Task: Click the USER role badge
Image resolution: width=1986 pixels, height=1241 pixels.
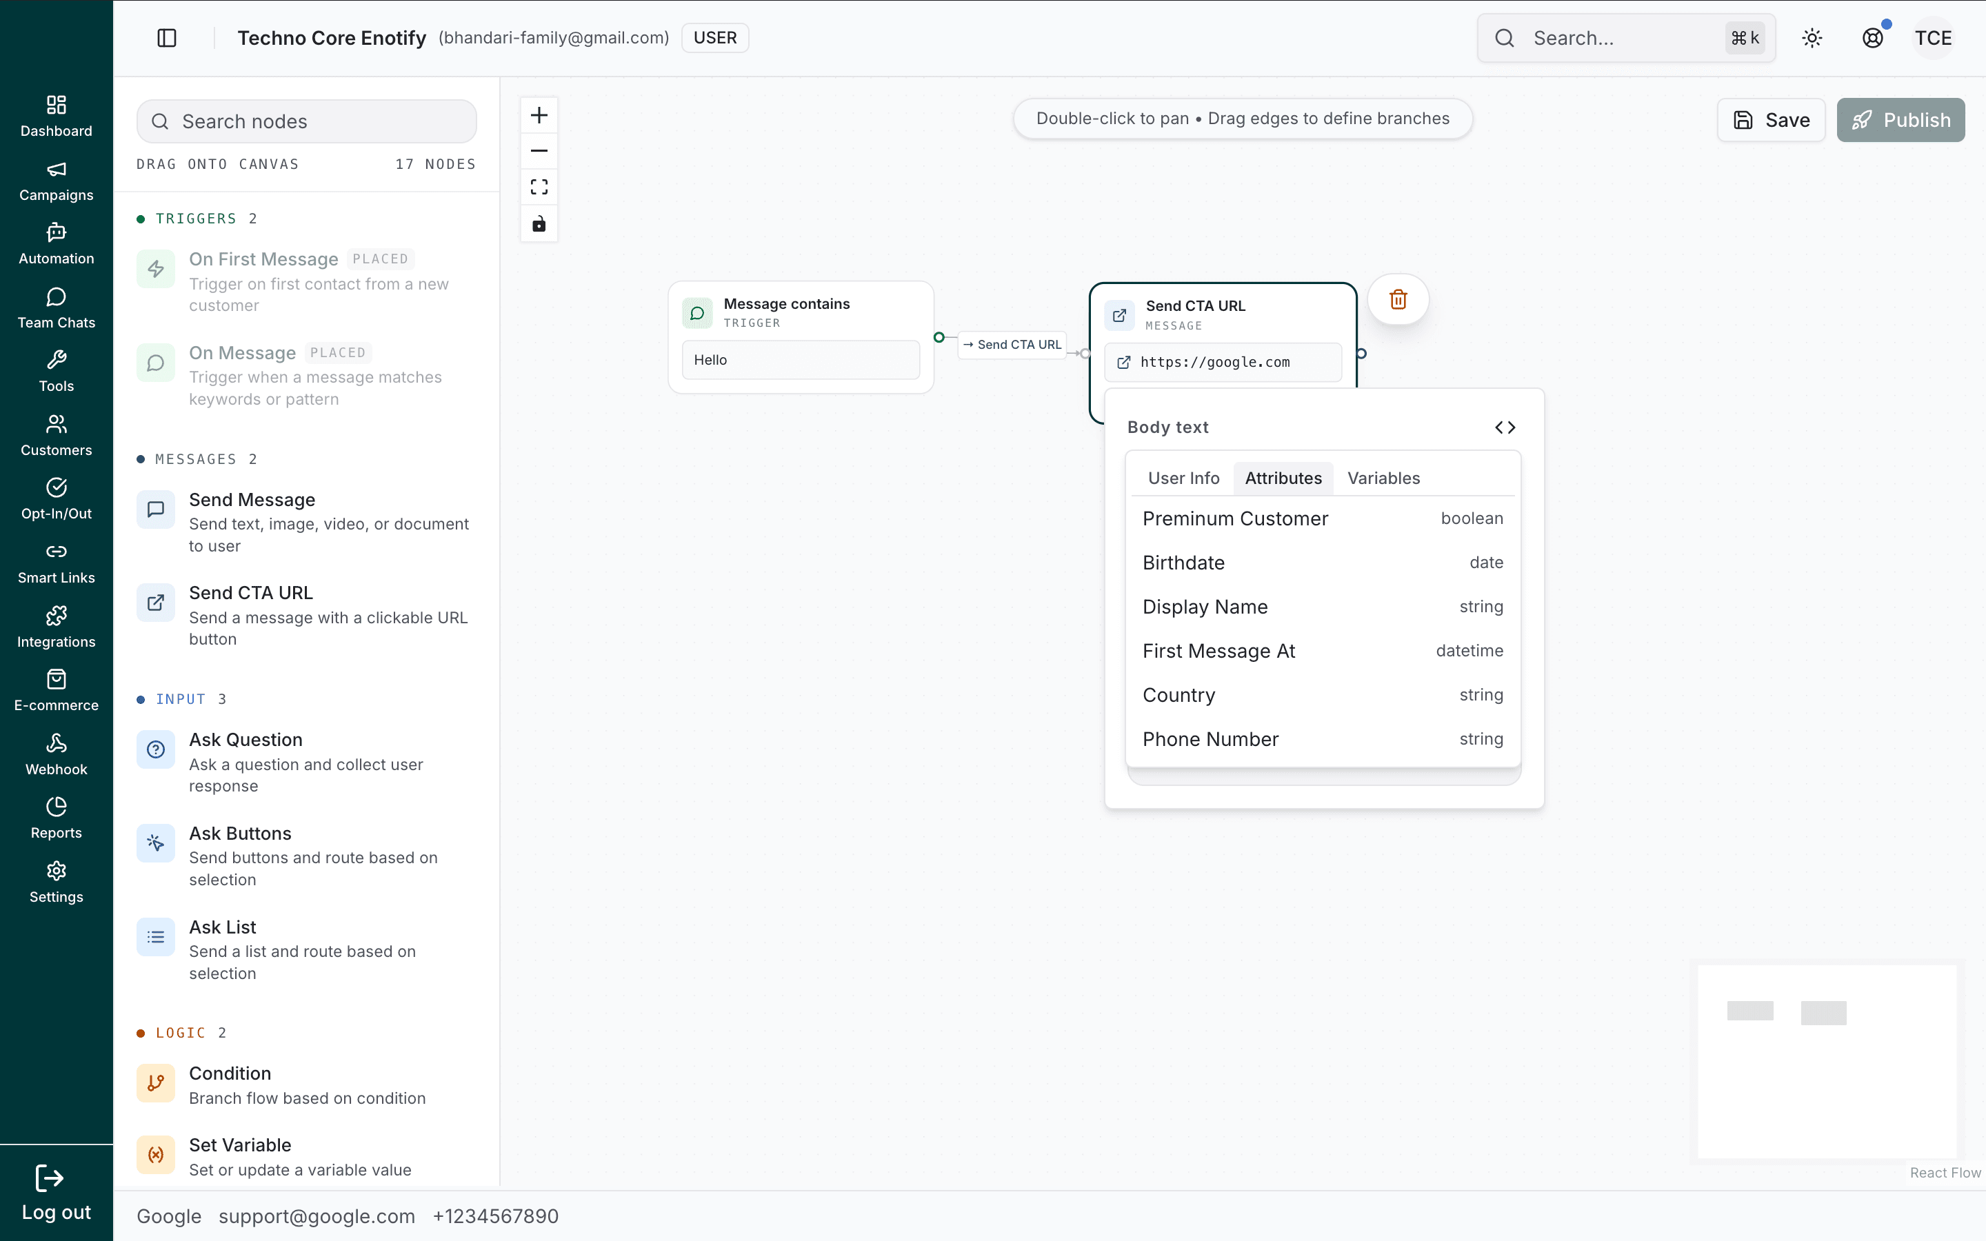Action: point(715,38)
